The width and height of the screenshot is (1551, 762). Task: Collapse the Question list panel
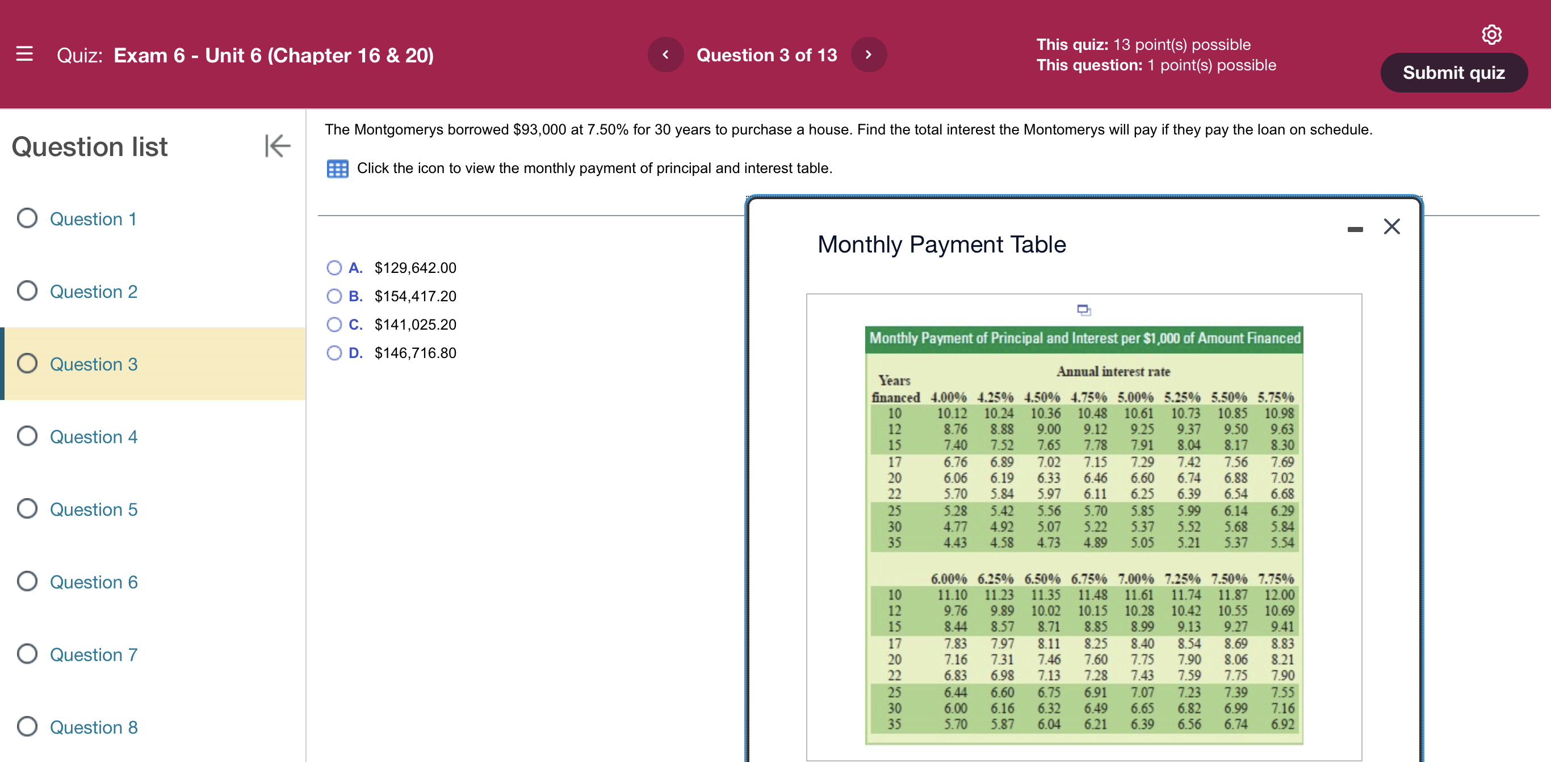(x=277, y=146)
